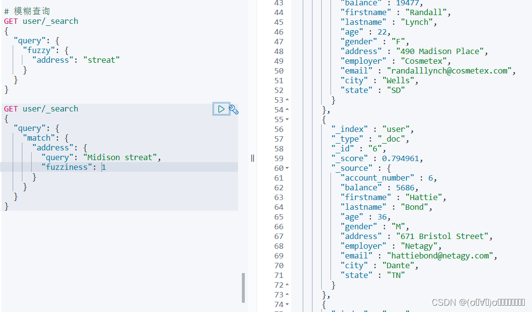Click the _index value "user"
The width and height of the screenshot is (532, 312).
[396, 129]
